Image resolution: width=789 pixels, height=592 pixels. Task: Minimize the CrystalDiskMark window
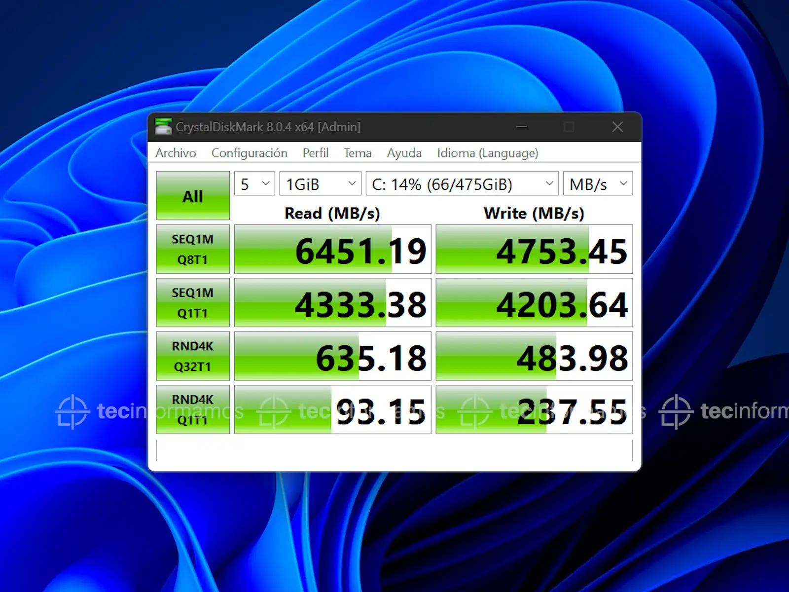522,127
